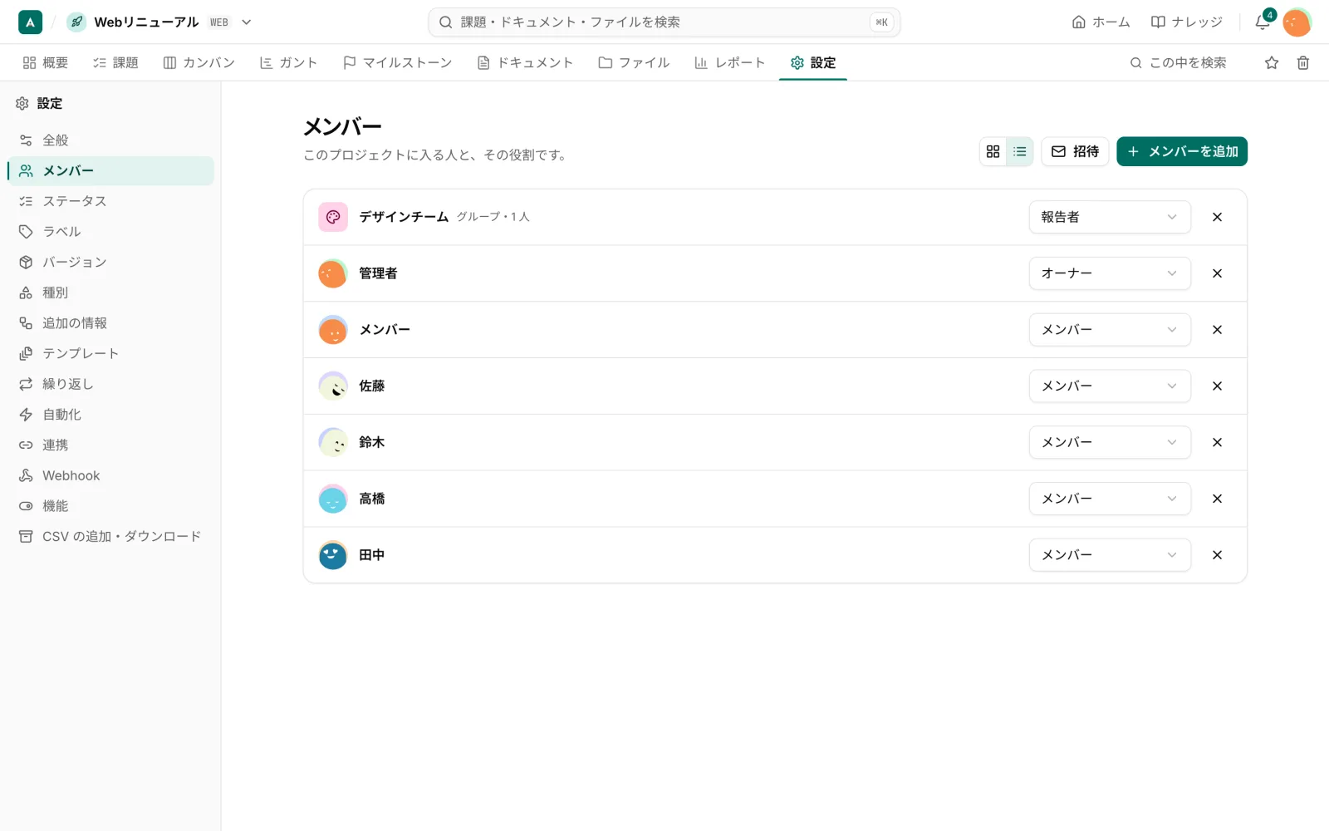Go to the マイルストーン tab
The height and width of the screenshot is (831, 1329).
[x=397, y=62]
